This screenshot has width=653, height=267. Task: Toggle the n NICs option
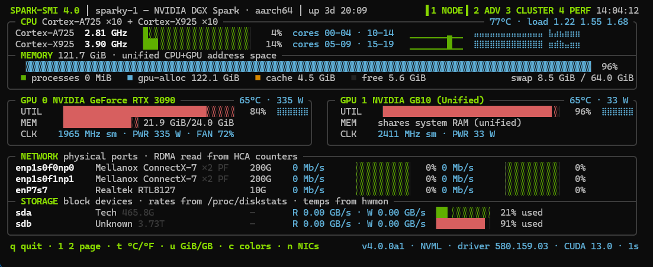[x=303, y=246]
